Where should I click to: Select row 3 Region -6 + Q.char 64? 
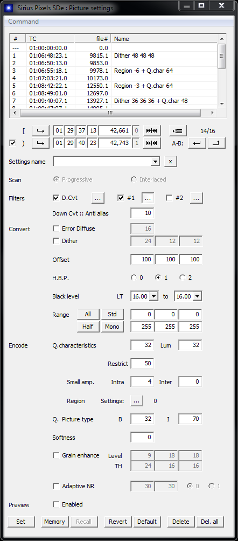(x=114, y=71)
